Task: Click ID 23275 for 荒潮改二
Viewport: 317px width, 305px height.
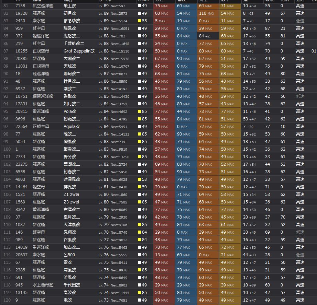Action: pyautogui.click(x=21, y=164)
